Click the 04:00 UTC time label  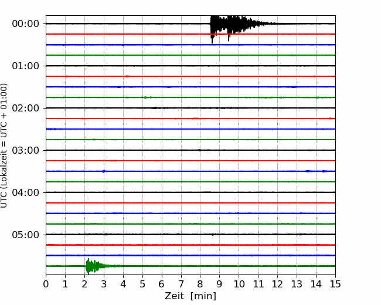coord(26,192)
